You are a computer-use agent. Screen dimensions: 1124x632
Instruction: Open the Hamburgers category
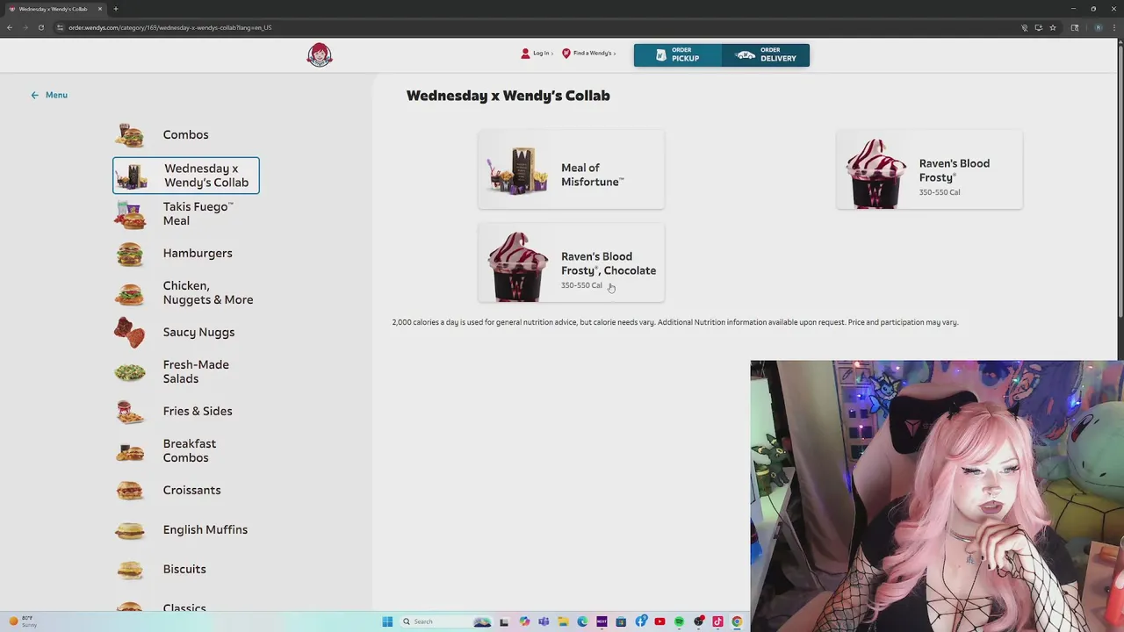(x=186, y=254)
